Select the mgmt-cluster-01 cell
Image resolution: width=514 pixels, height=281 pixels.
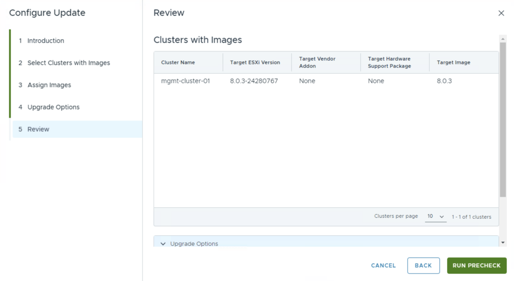point(185,81)
